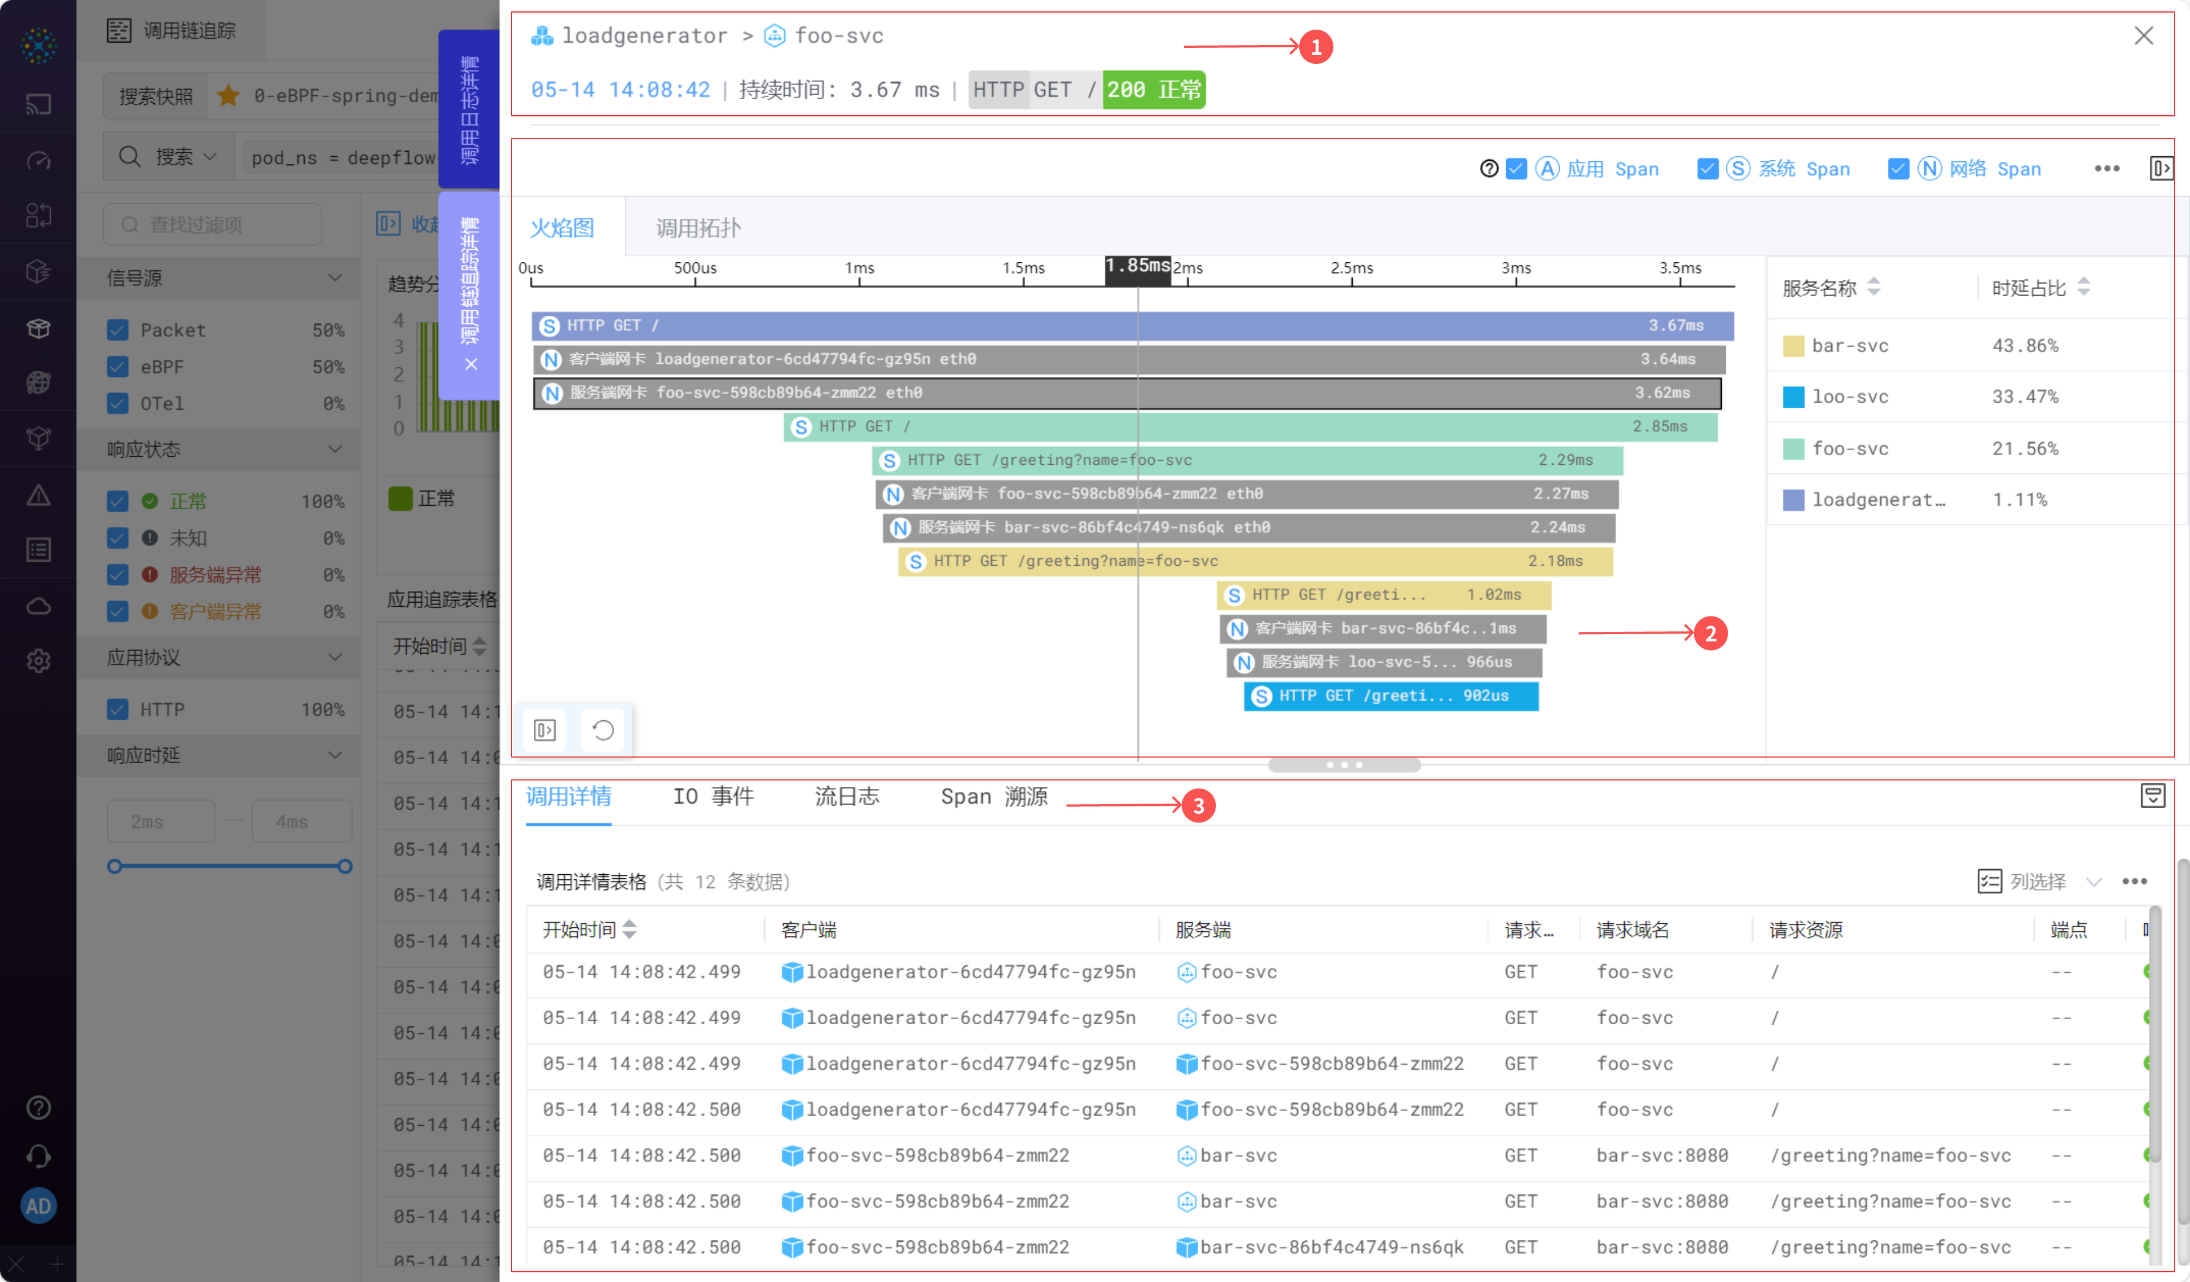2190x1282 pixels.
Task: Click the reset/refresh icon below flame graph
Action: (x=602, y=730)
